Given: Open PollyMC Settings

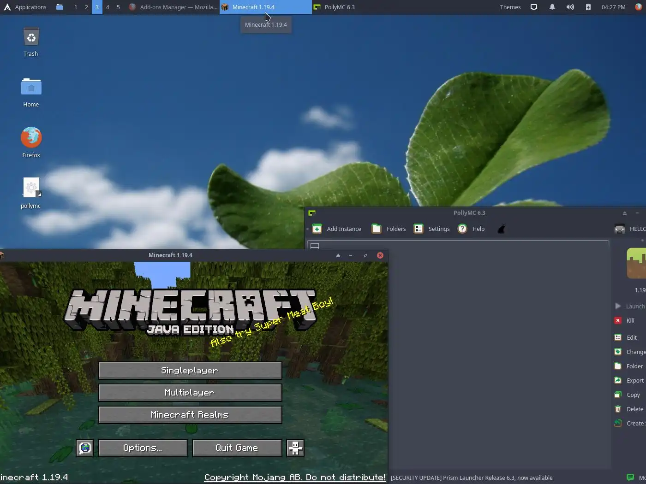Looking at the screenshot, I should pos(431,229).
